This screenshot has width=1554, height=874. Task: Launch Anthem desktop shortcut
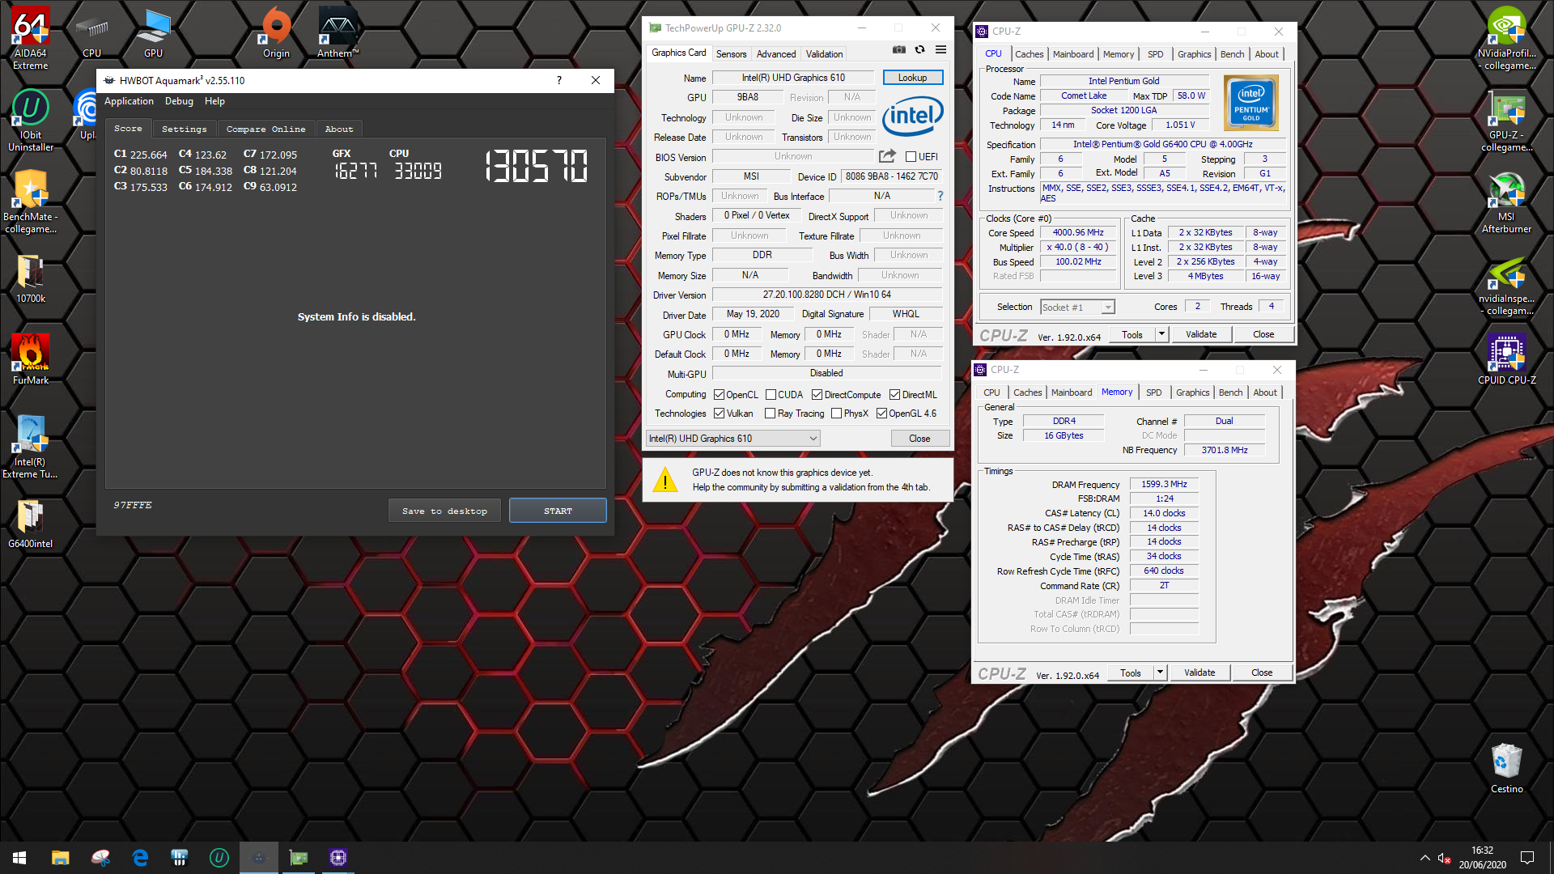point(338,34)
